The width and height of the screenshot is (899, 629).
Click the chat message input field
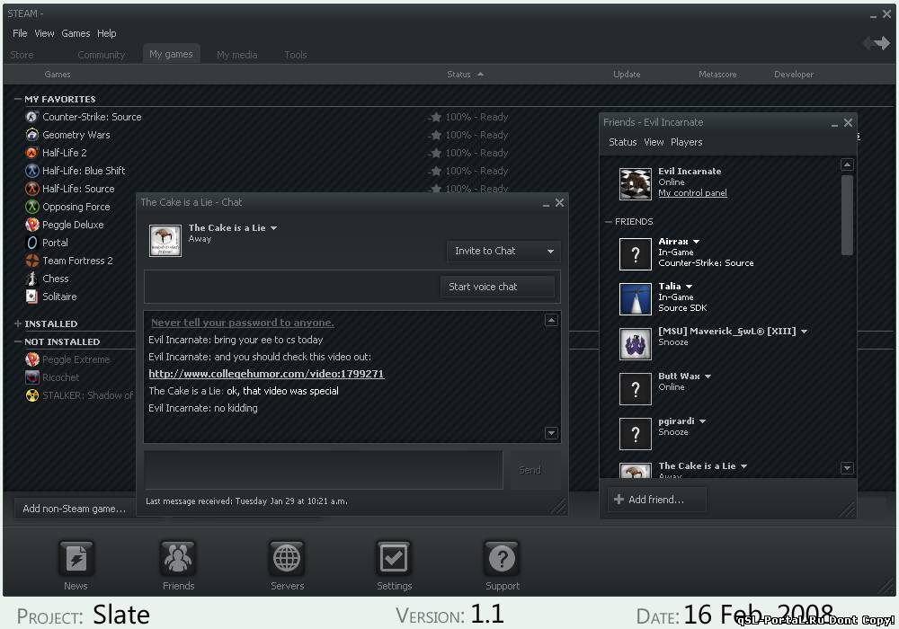point(324,470)
